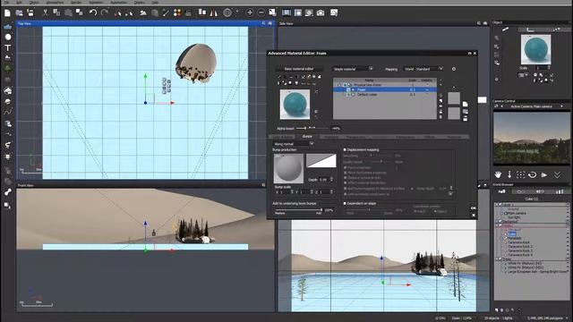Click the Pan camera hand icon

click(x=498, y=174)
